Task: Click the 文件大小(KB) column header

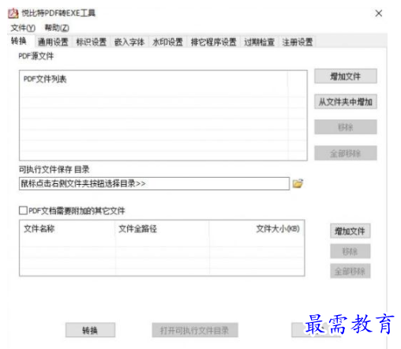Action: coord(257,228)
